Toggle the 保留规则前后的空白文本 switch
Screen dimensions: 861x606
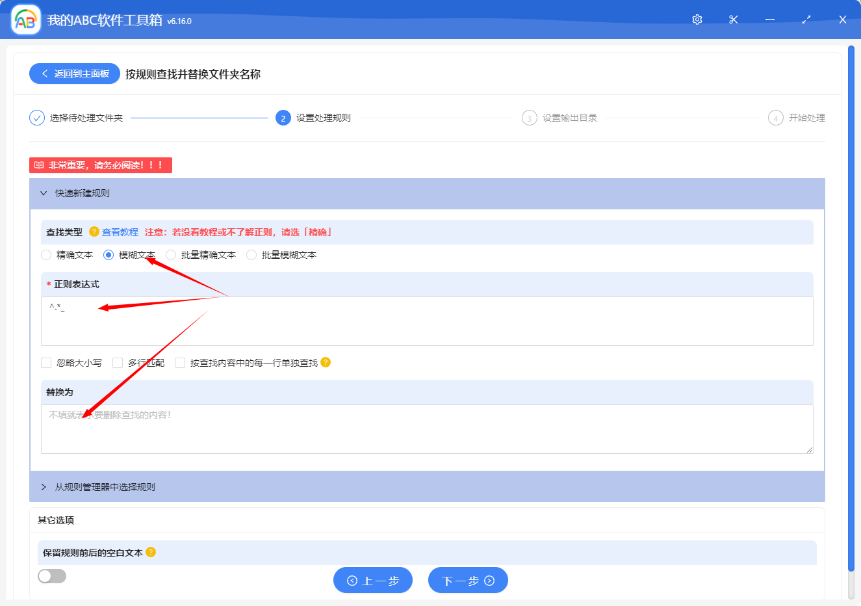[51, 576]
